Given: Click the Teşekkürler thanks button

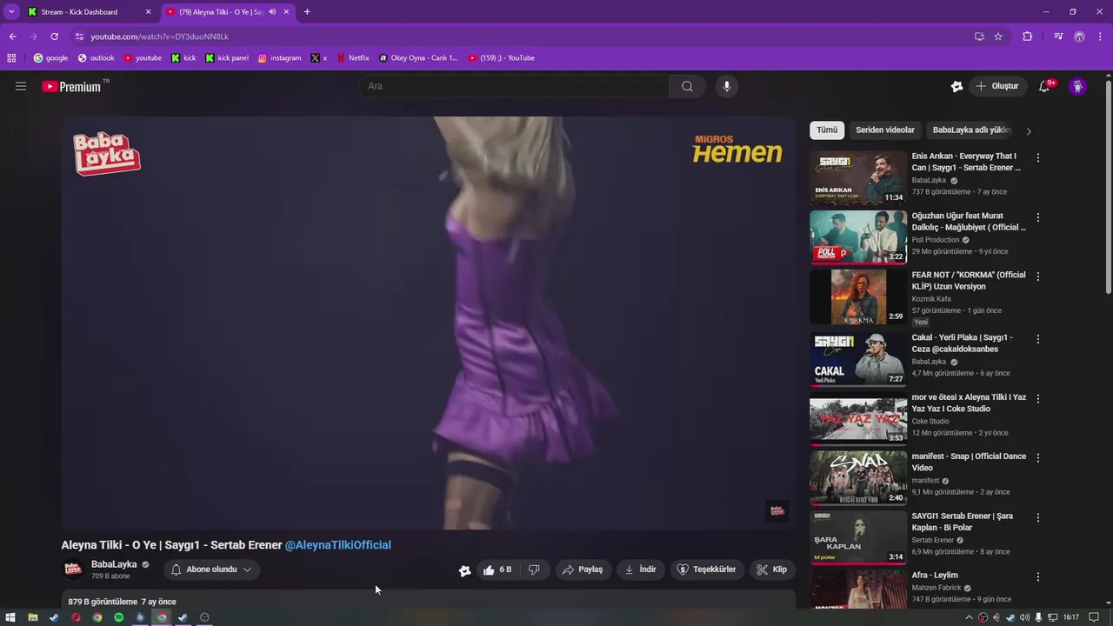Looking at the screenshot, I should (x=707, y=570).
